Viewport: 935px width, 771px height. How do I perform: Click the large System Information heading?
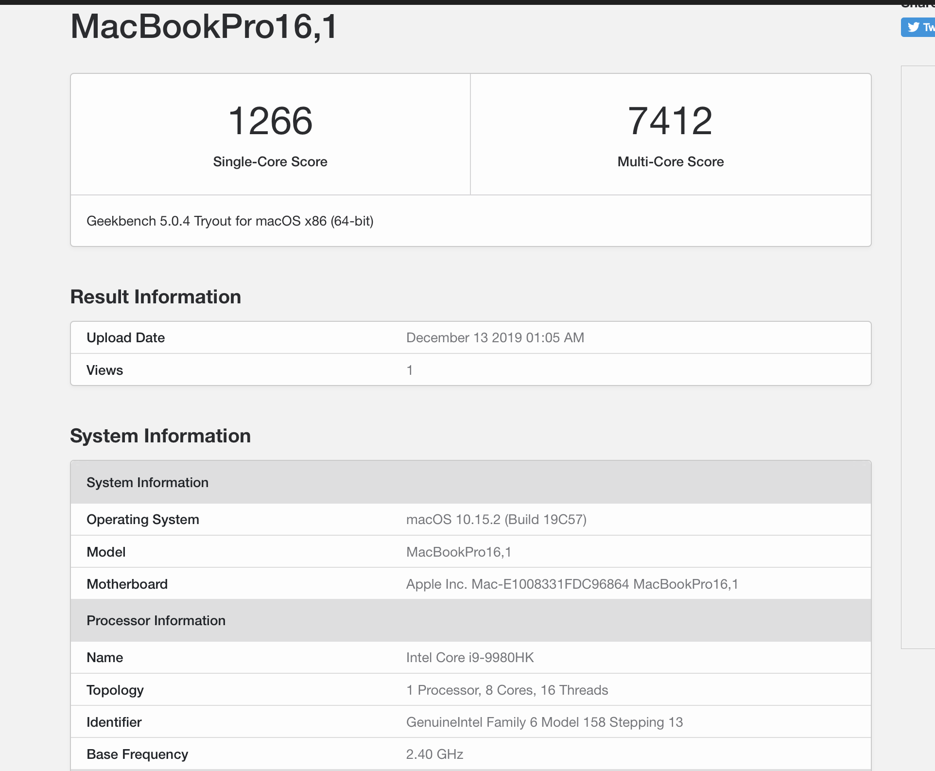(160, 436)
